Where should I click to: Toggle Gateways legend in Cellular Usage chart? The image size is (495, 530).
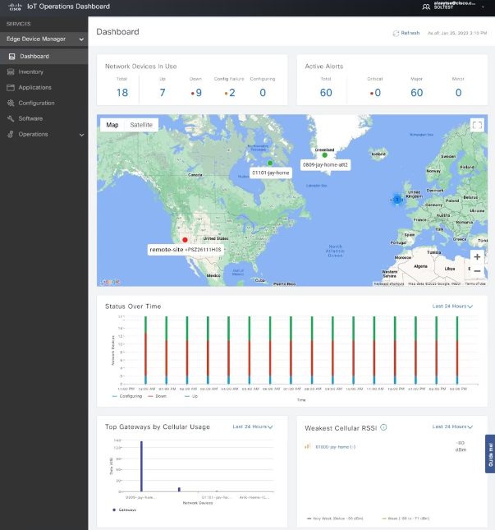click(124, 509)
